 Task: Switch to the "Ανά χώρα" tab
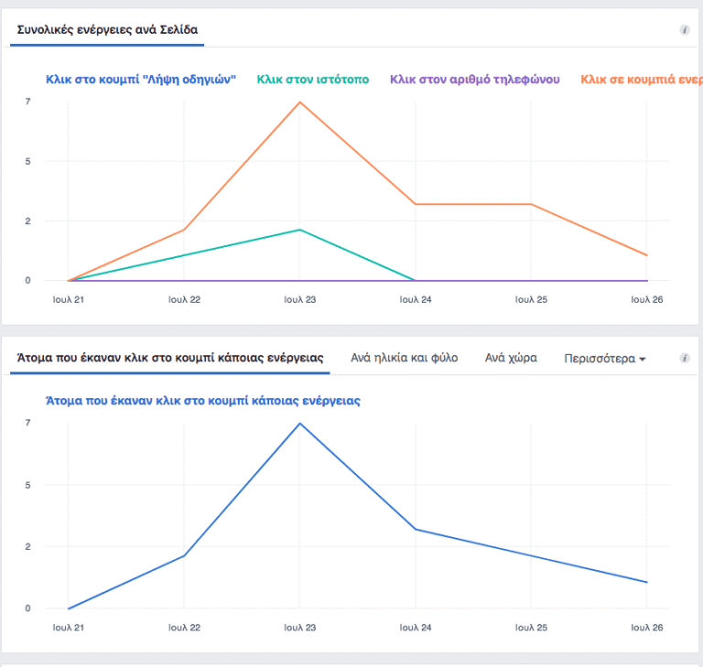point(511,359)
